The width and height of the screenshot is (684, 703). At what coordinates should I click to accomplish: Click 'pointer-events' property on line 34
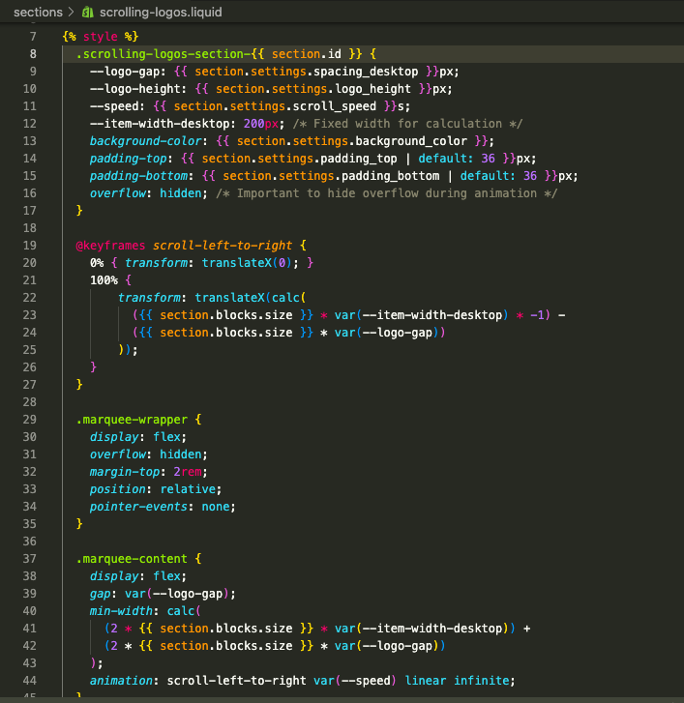pos(138,507)
